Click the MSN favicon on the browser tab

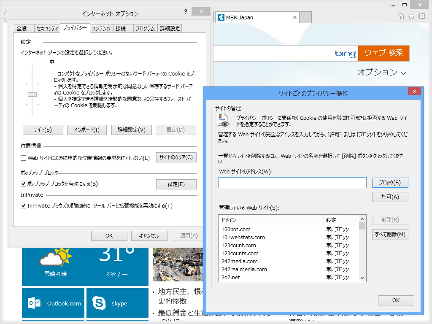221,18
